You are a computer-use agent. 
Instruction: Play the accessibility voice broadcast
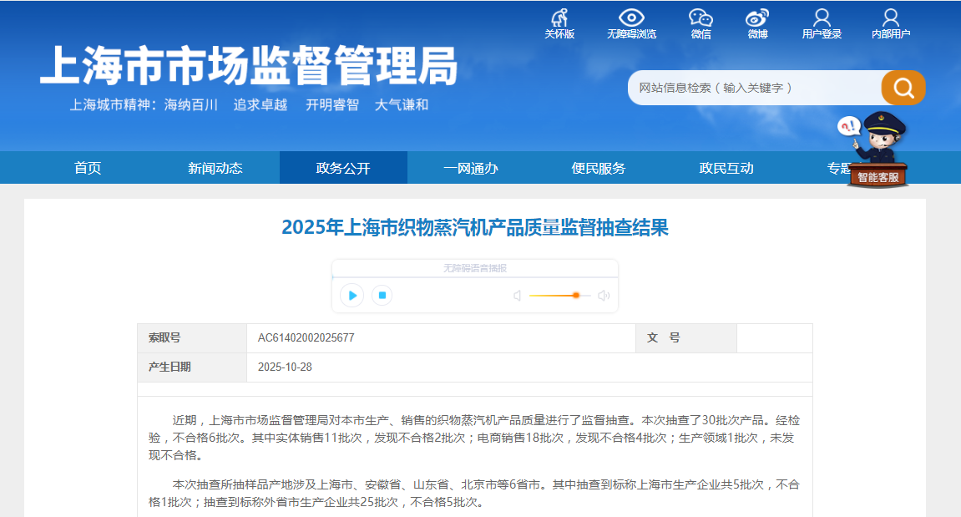coord(352,295)
